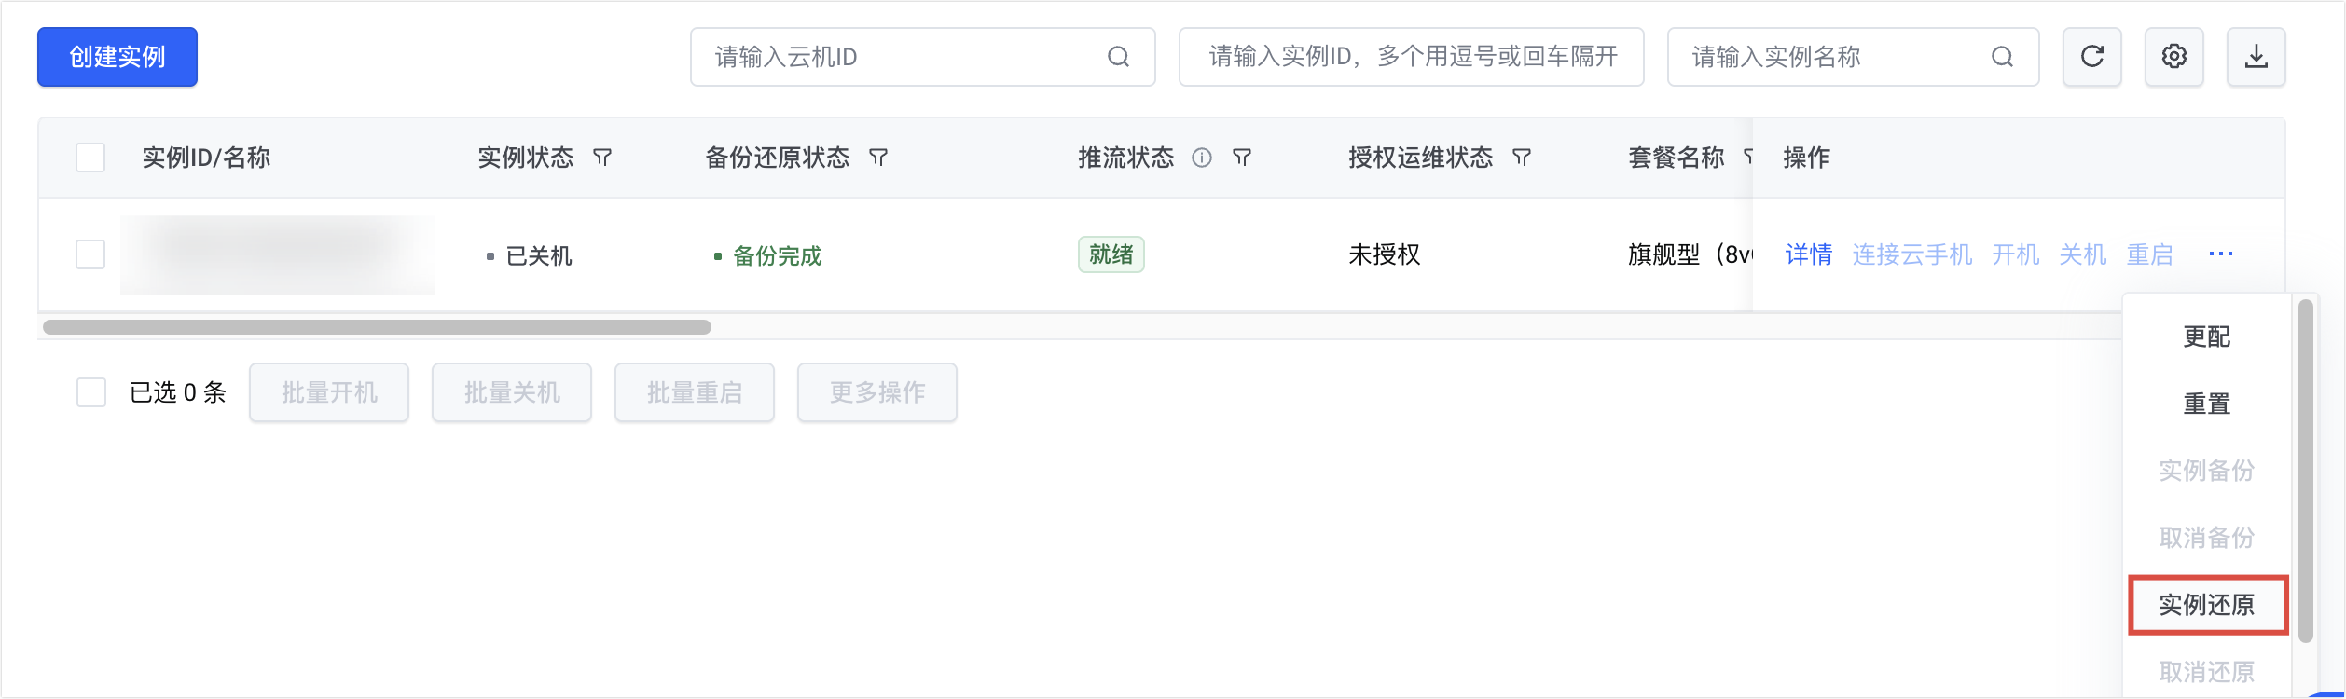
Task: Click search icon in instance name field
Action: pos(2002,57)
